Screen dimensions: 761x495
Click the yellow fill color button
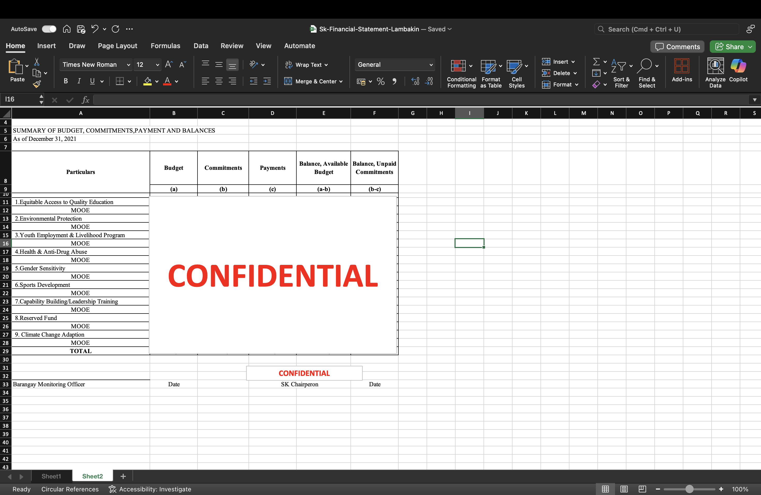click(x=147, y=82)
